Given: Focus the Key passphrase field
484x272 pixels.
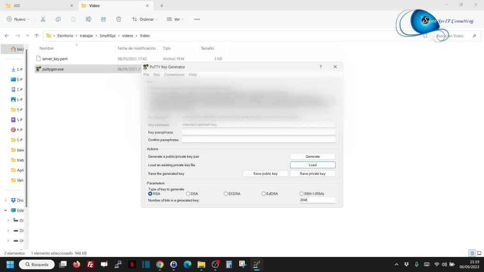Looking at the screenshot, I should click(259, 132).
